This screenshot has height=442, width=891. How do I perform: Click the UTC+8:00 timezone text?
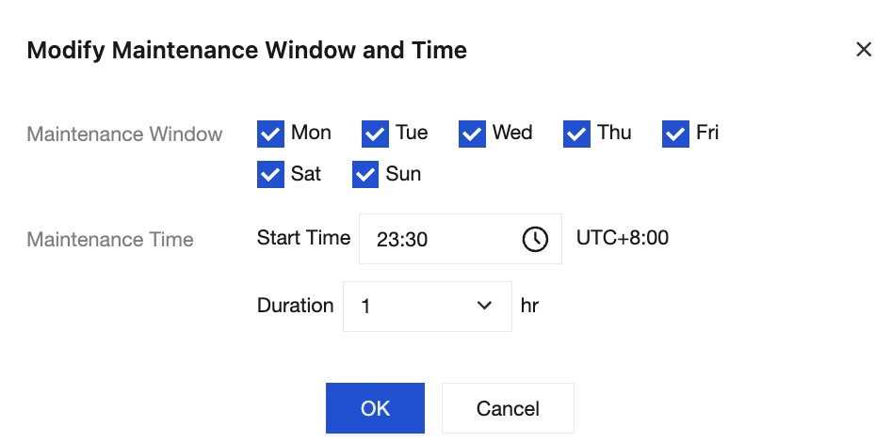pyautogui.click(x=623, y=238)
